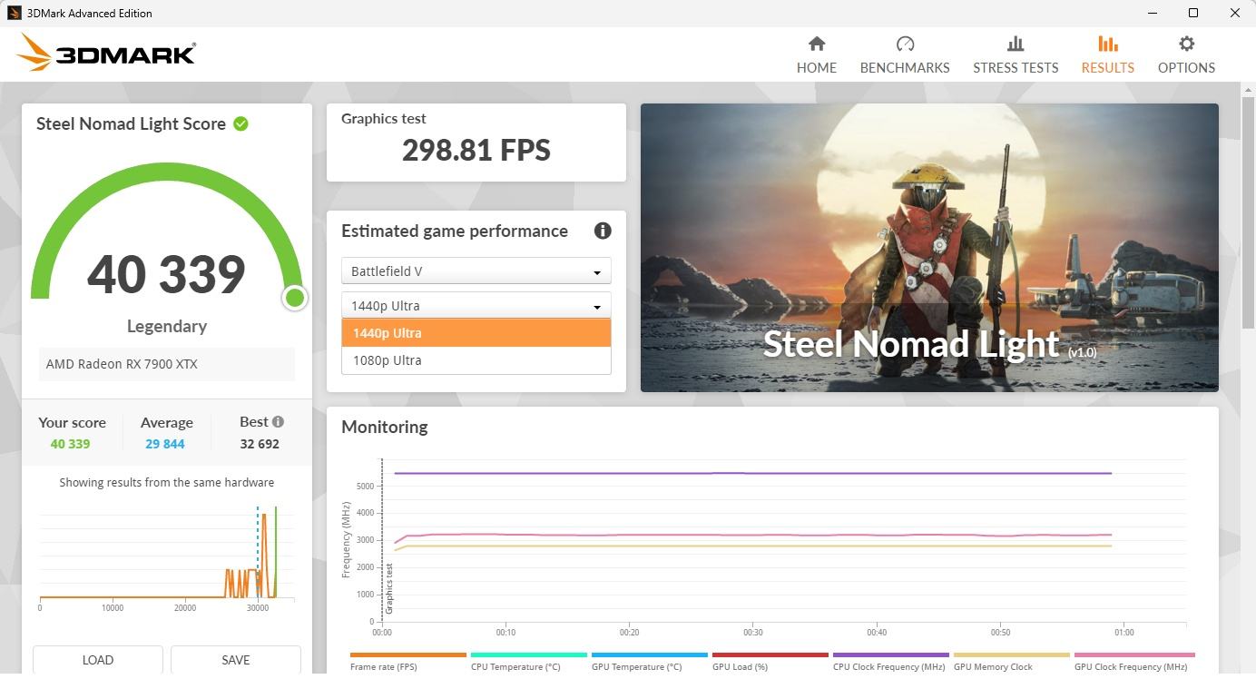Screen dimensions: 1256x679
Task: Open the Battlefield V game dropdown
Action: pos(476,271)
